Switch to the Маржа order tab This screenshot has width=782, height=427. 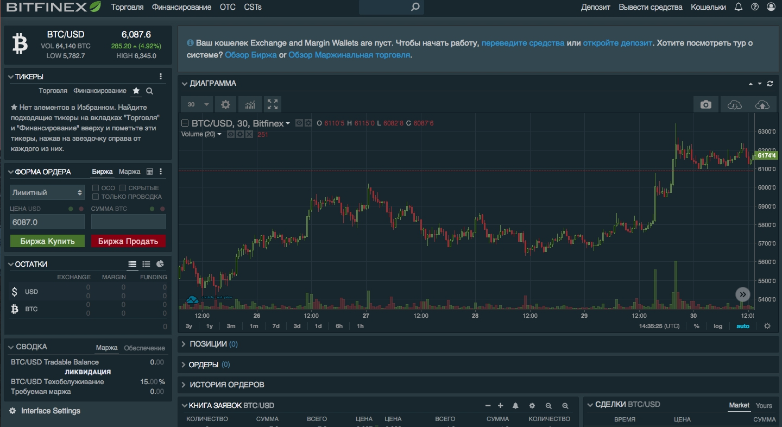129,172
